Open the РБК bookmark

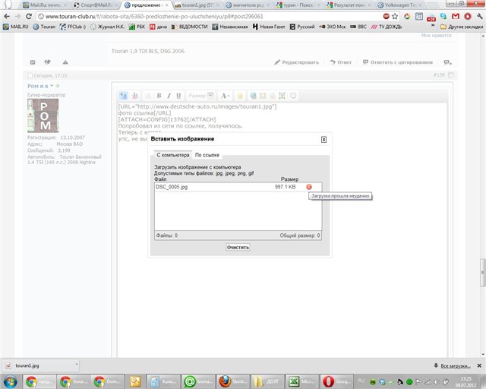tap(137, 27)
